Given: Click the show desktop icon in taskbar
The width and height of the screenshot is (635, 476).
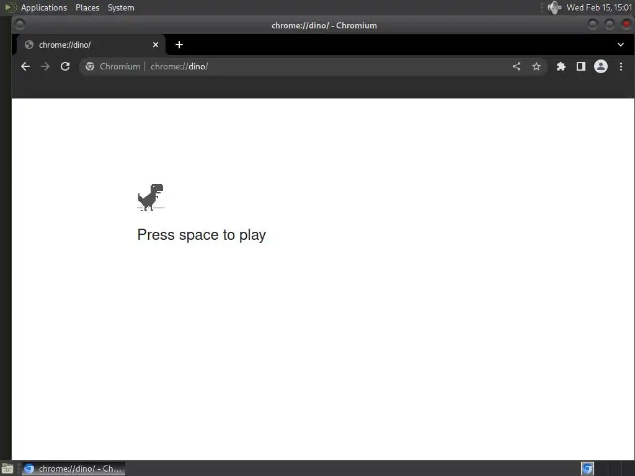Looking at the screenshot, I should [7, 469].
